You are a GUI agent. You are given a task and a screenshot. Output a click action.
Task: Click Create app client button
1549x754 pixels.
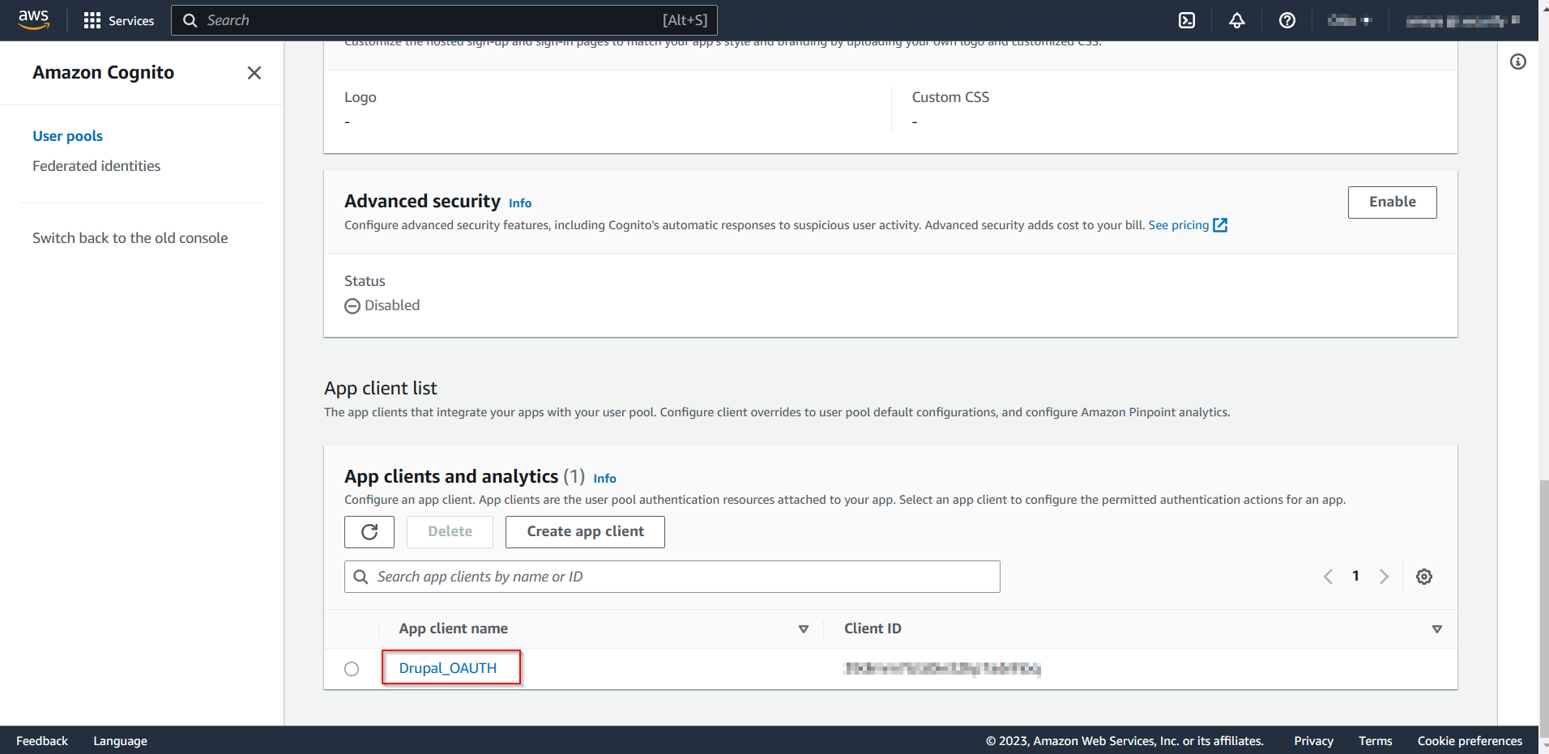[x=585, y=532]
